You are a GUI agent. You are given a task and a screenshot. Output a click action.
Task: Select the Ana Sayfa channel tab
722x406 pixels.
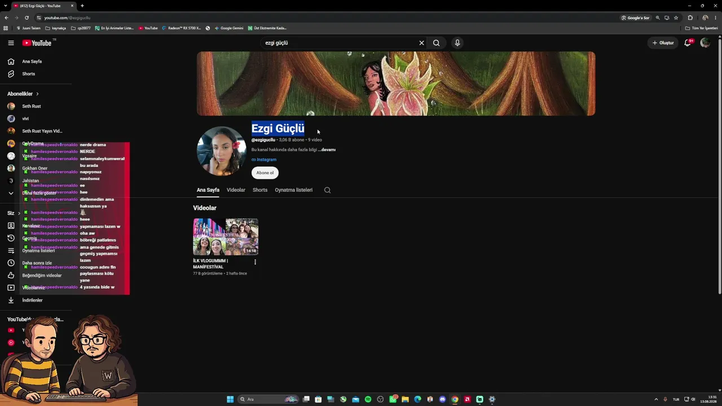tap(208, 190)
